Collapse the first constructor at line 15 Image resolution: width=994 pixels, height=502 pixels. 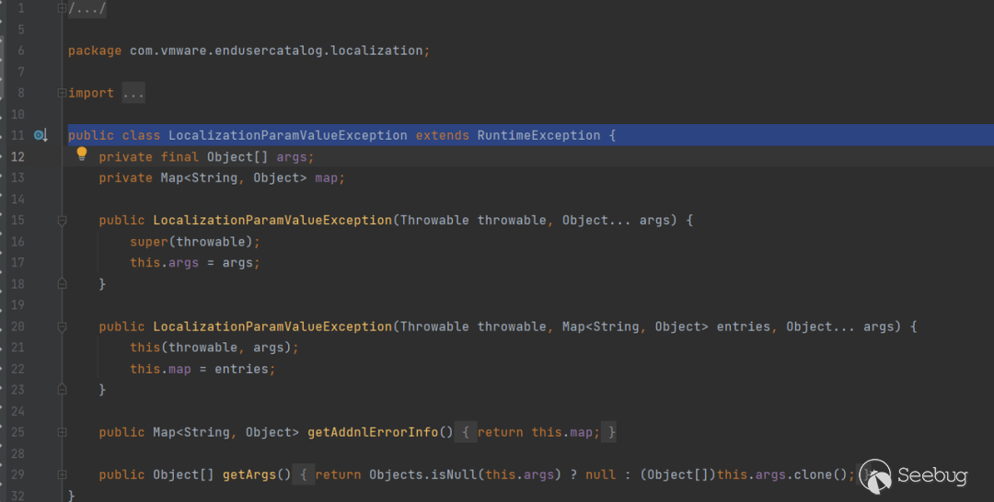click(63, 221)
